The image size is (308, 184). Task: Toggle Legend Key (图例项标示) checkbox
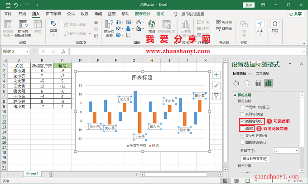[242, 143]
